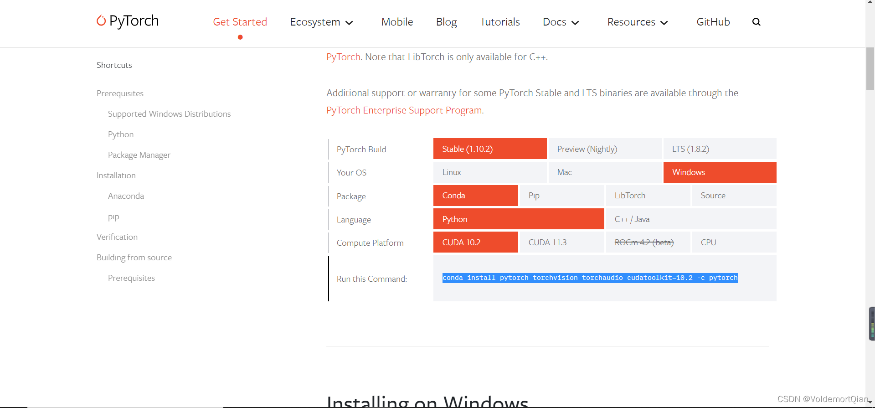Open Prerequisites under Building from source
This screenshot has height=408, width=875.
point(131,278)
